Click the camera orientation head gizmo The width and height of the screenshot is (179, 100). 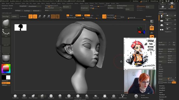coord(141,30)
